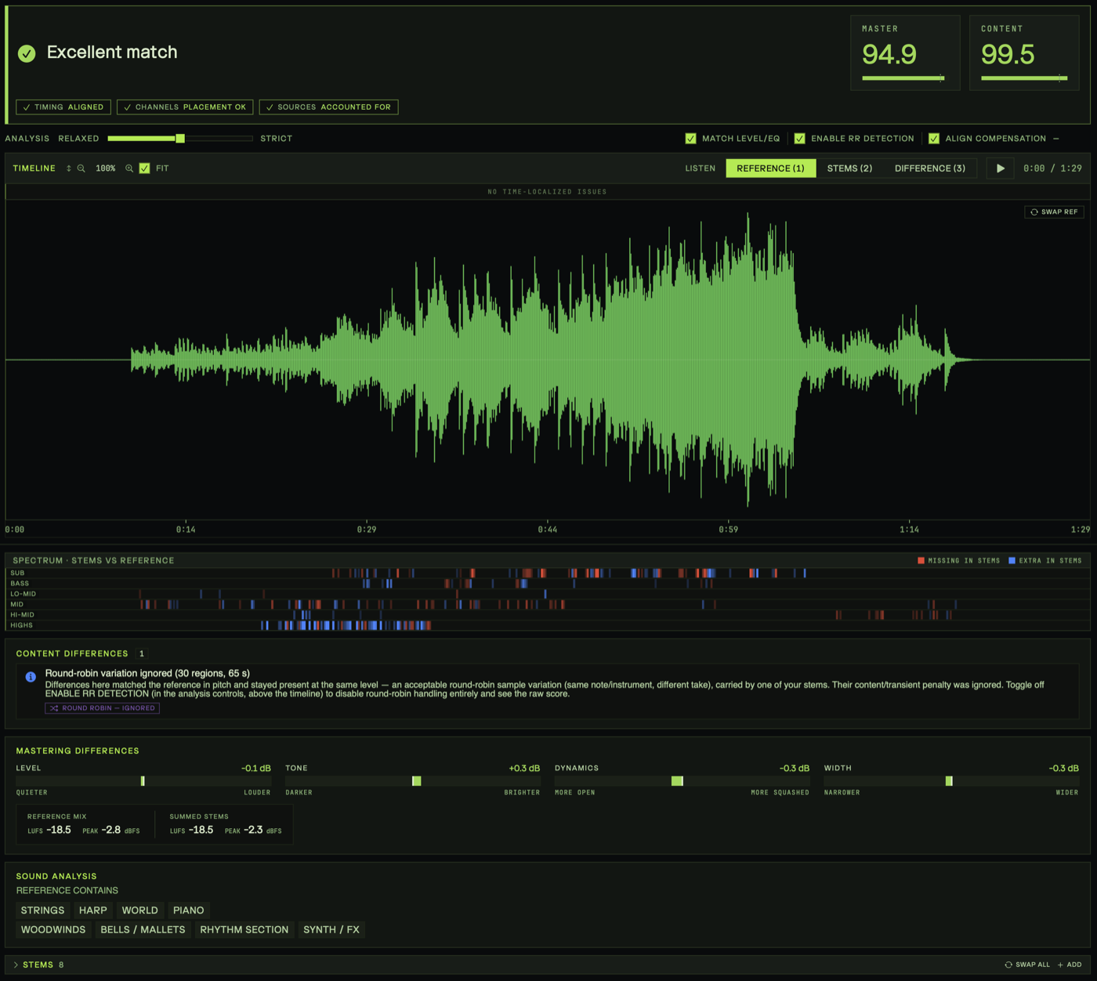Click the BASS spectrum band row label

20,584
